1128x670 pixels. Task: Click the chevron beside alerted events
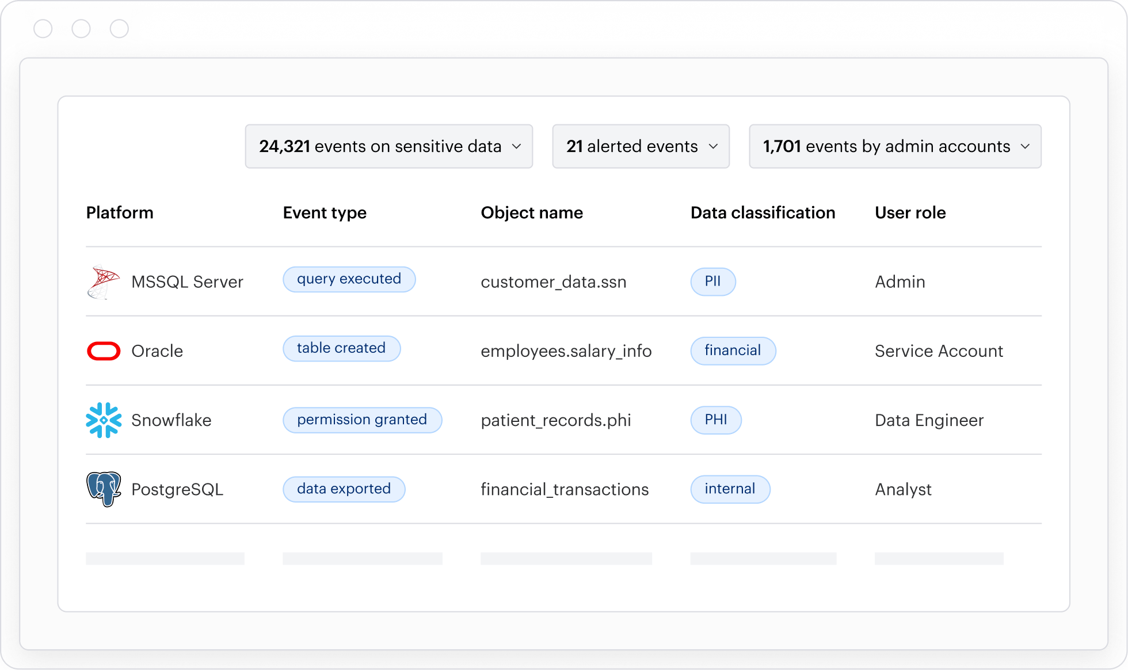click(714, 146)
